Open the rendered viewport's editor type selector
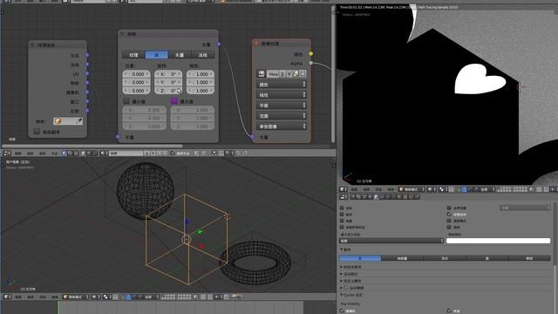Image resolution: width=558 pixels, height=314 pixels. (343, 189)
